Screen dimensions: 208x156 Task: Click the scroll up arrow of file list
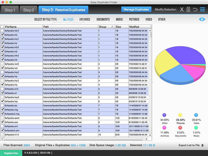coord(150,30)
